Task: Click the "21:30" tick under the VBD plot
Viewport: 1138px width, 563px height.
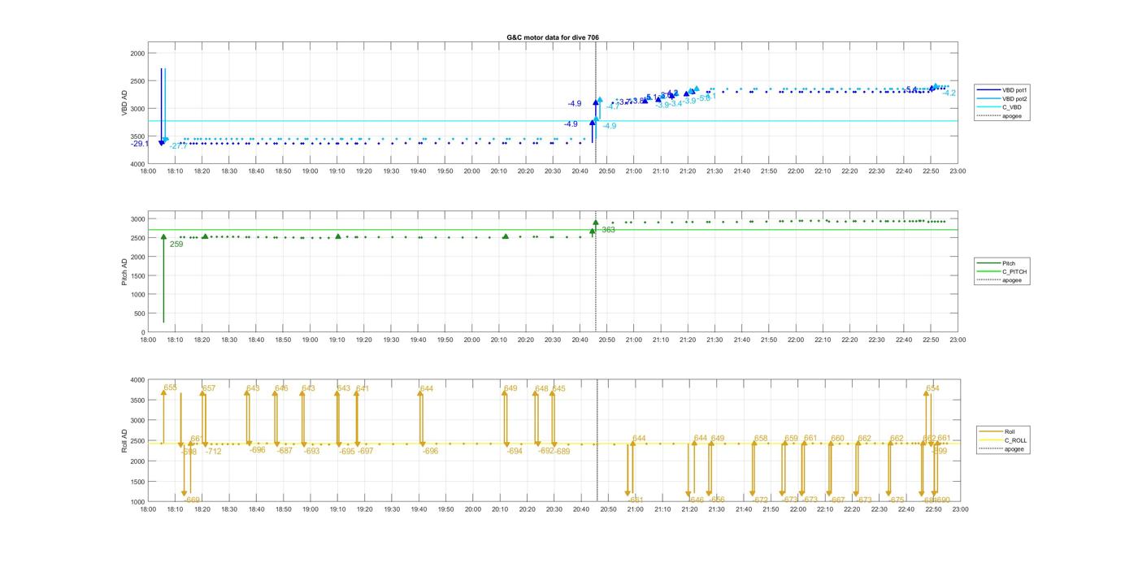Action: pyautogui.click(x=715, y=171)
